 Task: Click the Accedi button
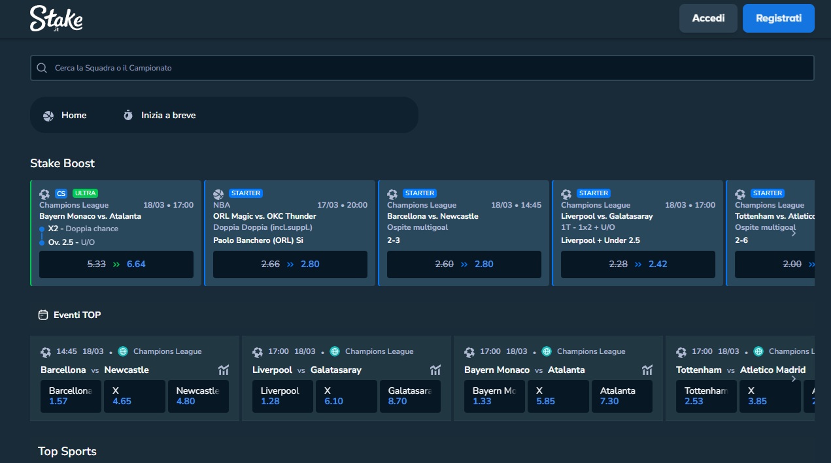tap(708, 18)
